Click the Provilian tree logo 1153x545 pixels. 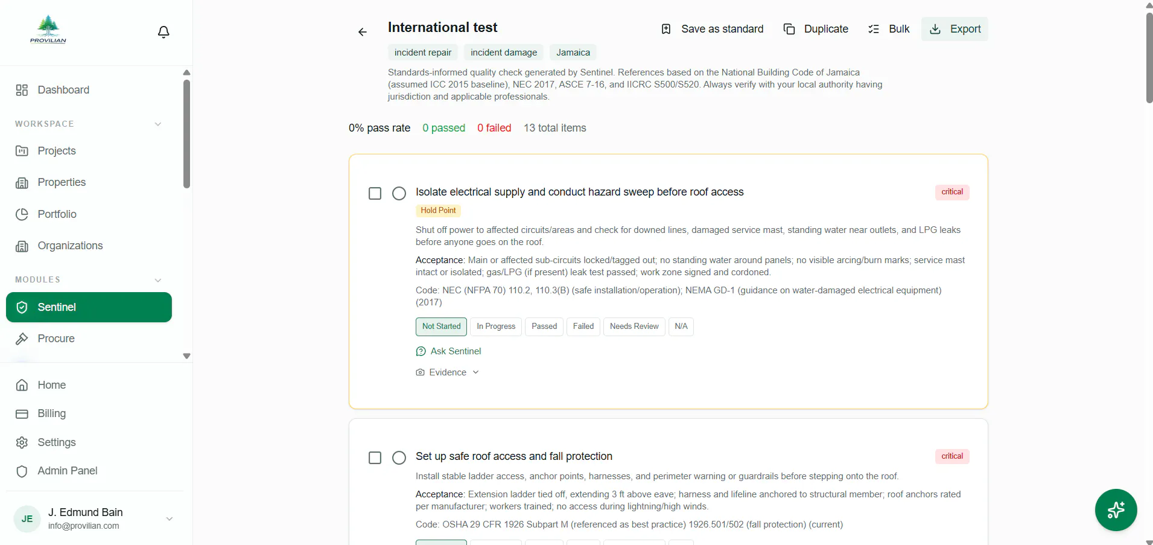tap(48, 30)
